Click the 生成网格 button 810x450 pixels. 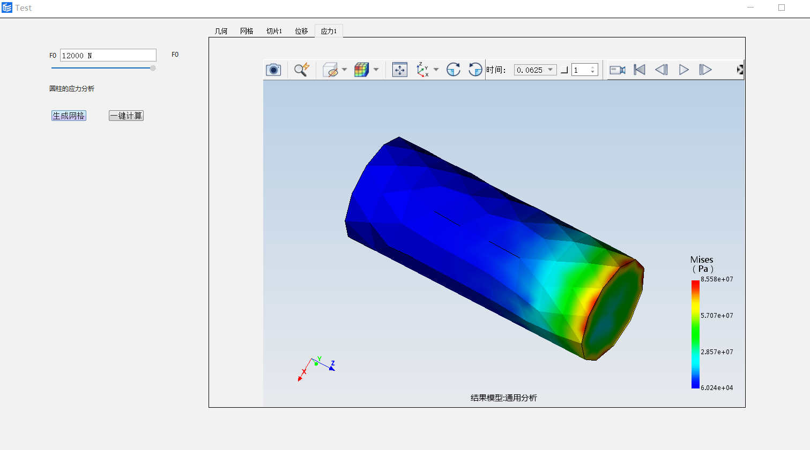pyautogui.click(x=69, y=116)
